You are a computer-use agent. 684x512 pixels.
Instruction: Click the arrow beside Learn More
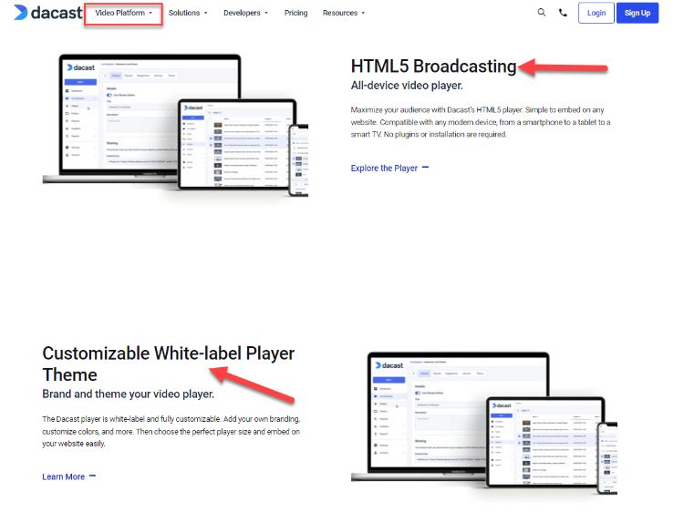pyautogui.click(x=92, y=476)
